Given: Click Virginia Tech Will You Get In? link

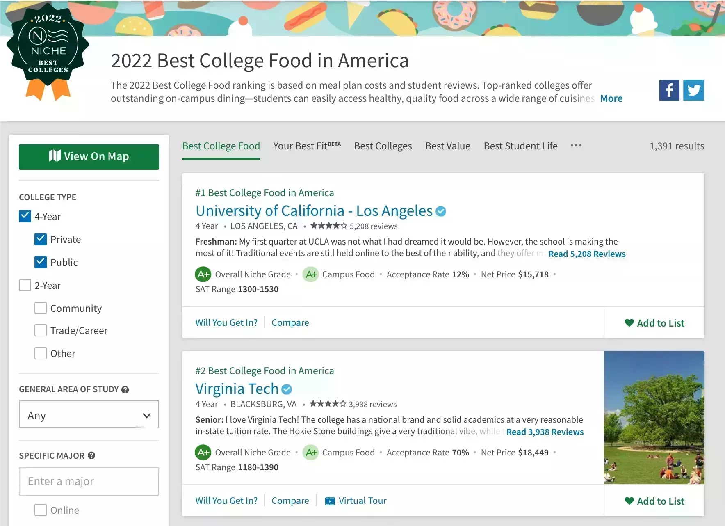Looking at the screenshot, I should [x=226, y=501].
